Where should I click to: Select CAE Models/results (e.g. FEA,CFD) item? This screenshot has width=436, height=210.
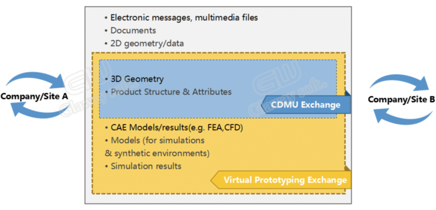[x=174, y=128]
